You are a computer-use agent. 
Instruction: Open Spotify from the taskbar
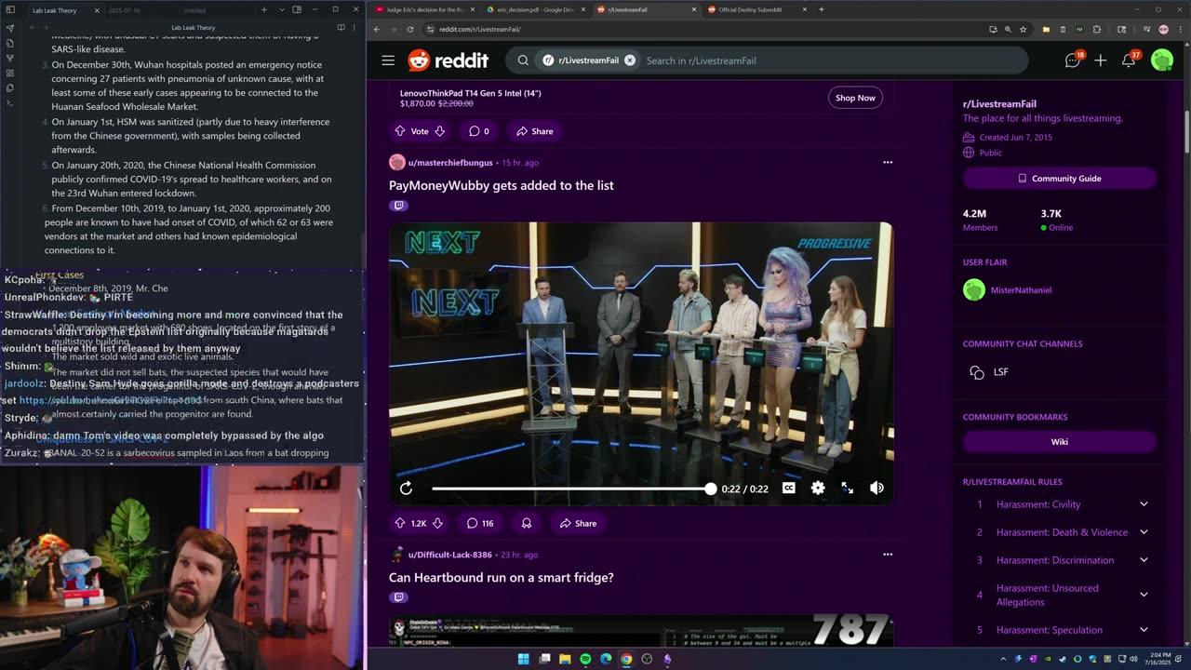585,659
